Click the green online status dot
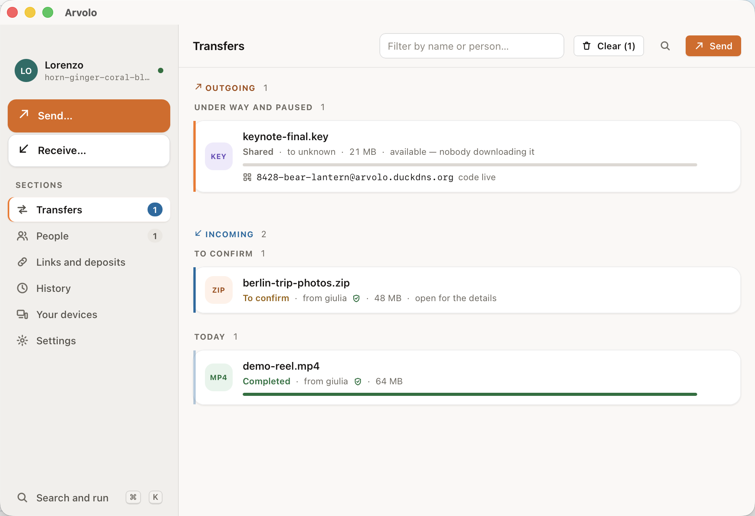The height and width of the screenshot is (516, 755). [x=161, y=70]
